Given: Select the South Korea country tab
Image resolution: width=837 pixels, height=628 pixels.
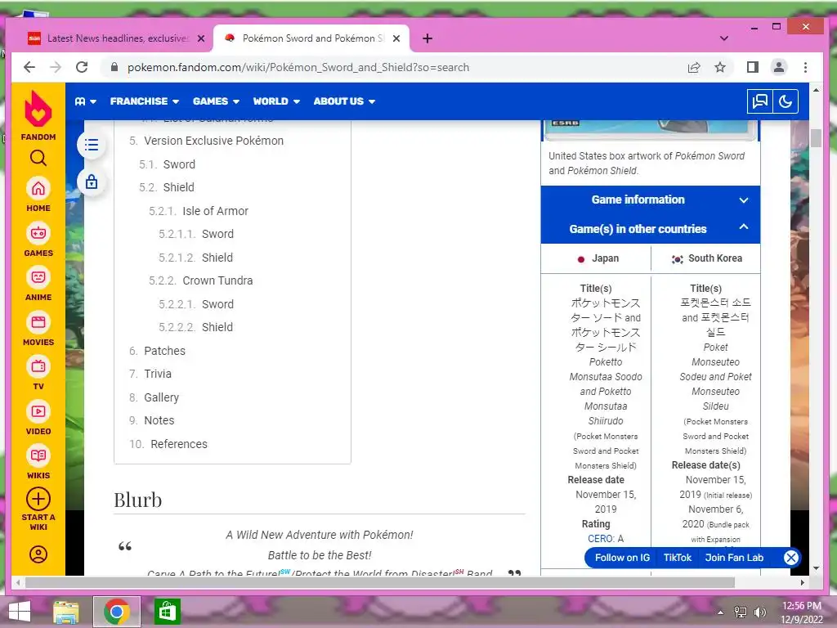Looking at the screenshot, I should point(705,258).
